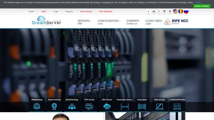
Task: Open the Skype contact icon
Action: coord(170,12)
